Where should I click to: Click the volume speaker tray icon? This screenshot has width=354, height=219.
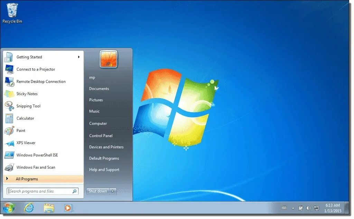(308, 208)
